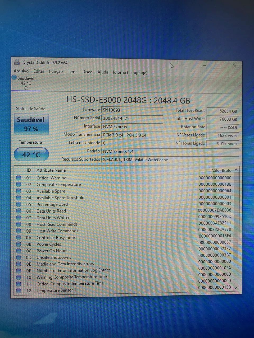Click the 42 °C temperature button
Screen dimensions: 254x338
pyautogui.click(x=31, y=154)
